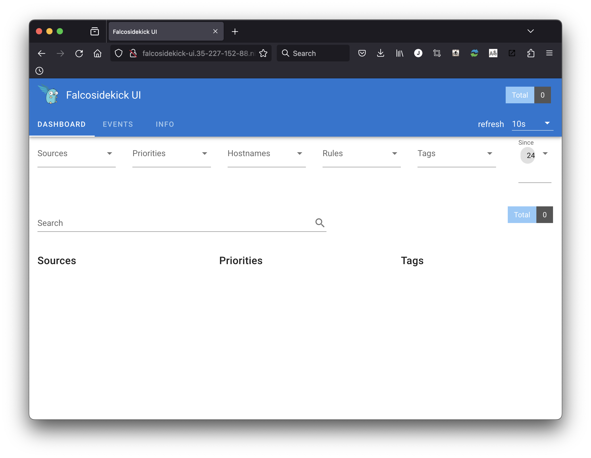The image size is (591, 458).
Task: Focus the browser toolbar Search box
Action: pyautogui.click(x=313, y=53)
